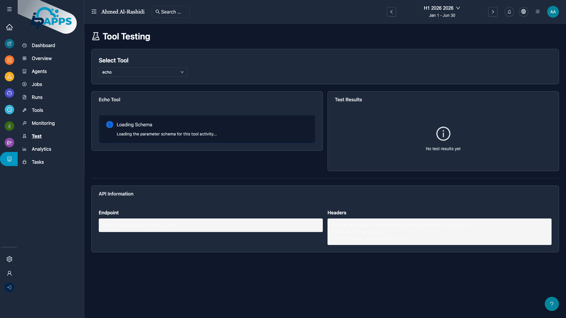This screenshot has width=566, height=318.
Task: Toggle the sidebar list icon beside Ahmed Al-Rashidi
Action: (x=94, y=11)
